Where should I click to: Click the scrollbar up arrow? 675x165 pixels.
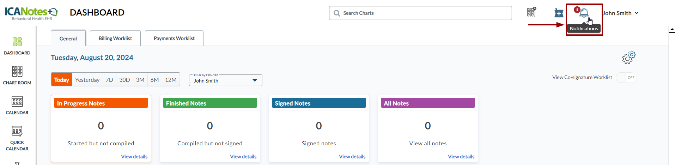[672, 30]
